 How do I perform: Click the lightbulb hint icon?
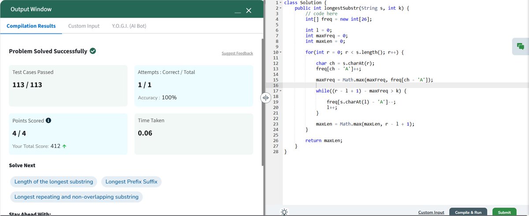point(284,212)
